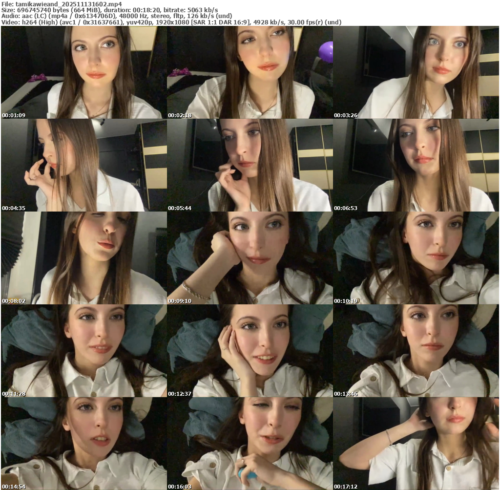Select the frame at 00:06:53
The image size is (500, 490).
click(x=416, y=165)
